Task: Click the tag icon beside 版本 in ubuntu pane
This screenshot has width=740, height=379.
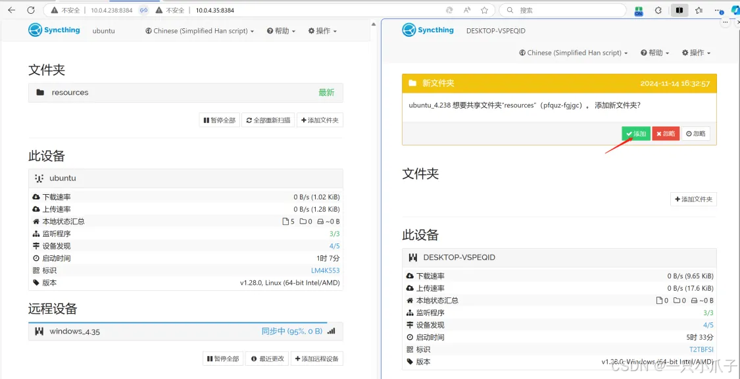Action: [x=36, y=283]
